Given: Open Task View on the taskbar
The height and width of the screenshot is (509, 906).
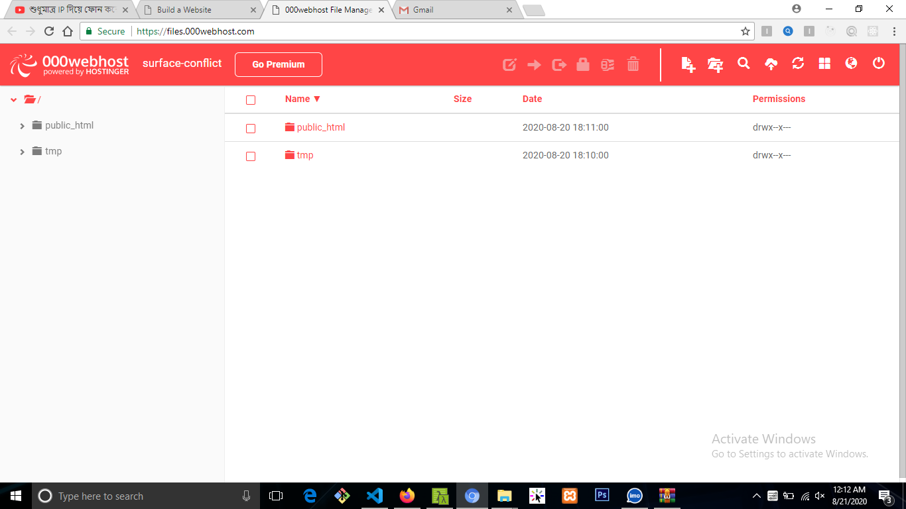Looking at the screenshot, I should [x=276, y=496].
